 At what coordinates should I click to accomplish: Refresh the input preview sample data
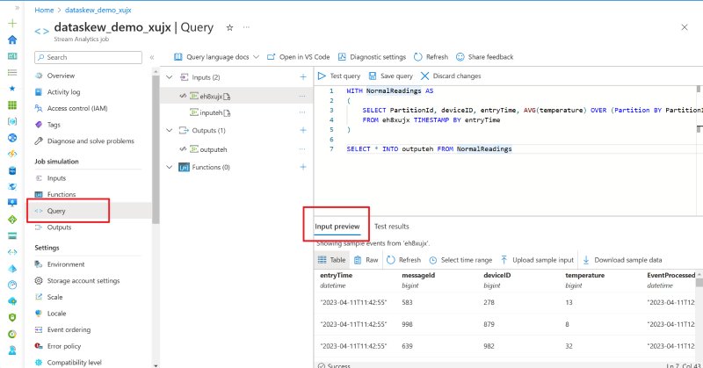403,260
